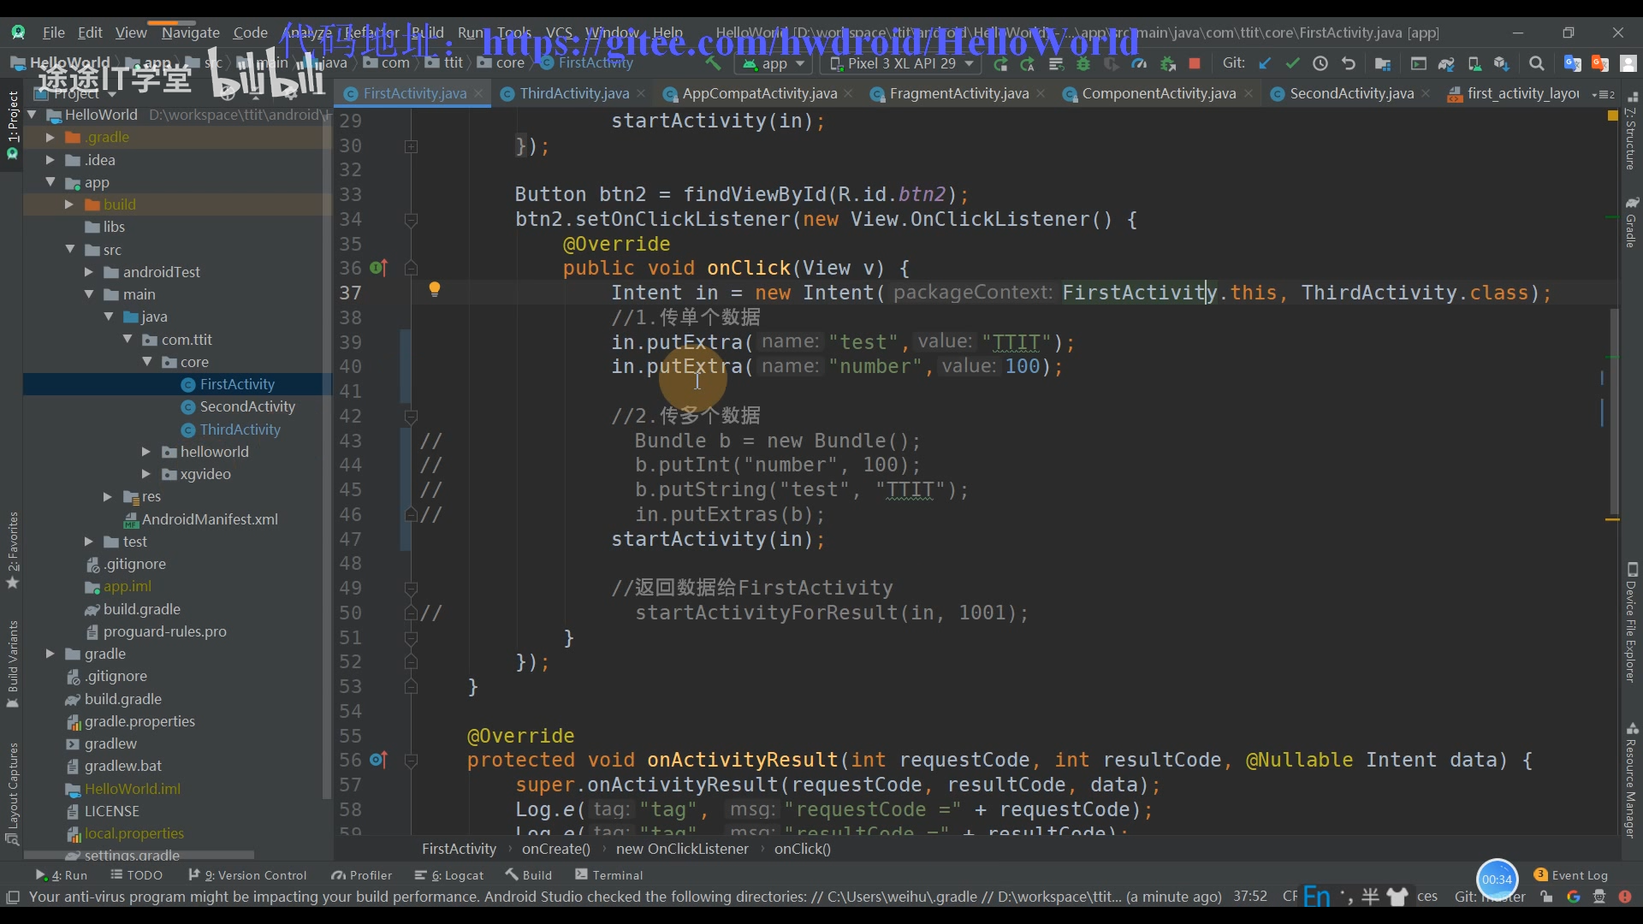1643x924 pixels.
Task: Toggle the Layout Captures tool window
Action: [12, 793]
